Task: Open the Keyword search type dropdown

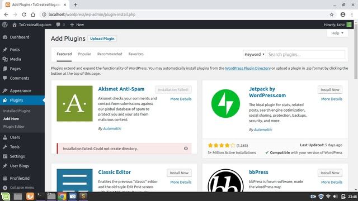Action: point(255,55)
